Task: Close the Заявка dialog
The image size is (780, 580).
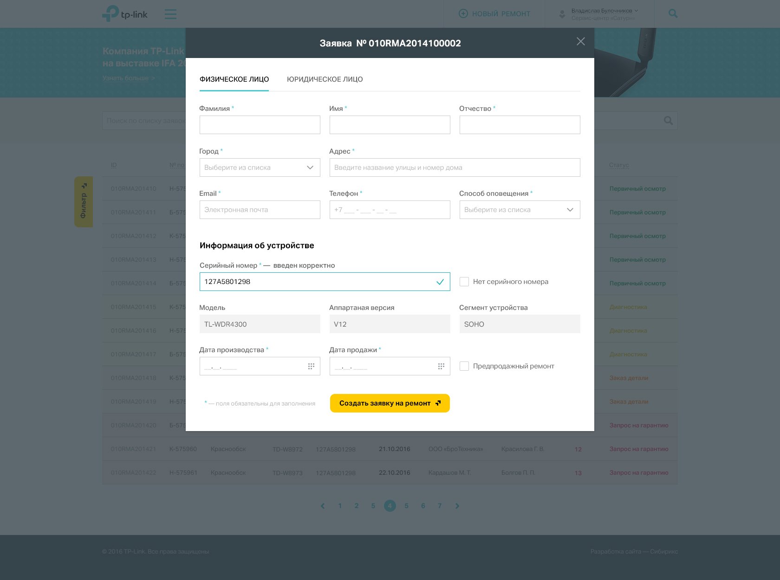Action: 581,41
